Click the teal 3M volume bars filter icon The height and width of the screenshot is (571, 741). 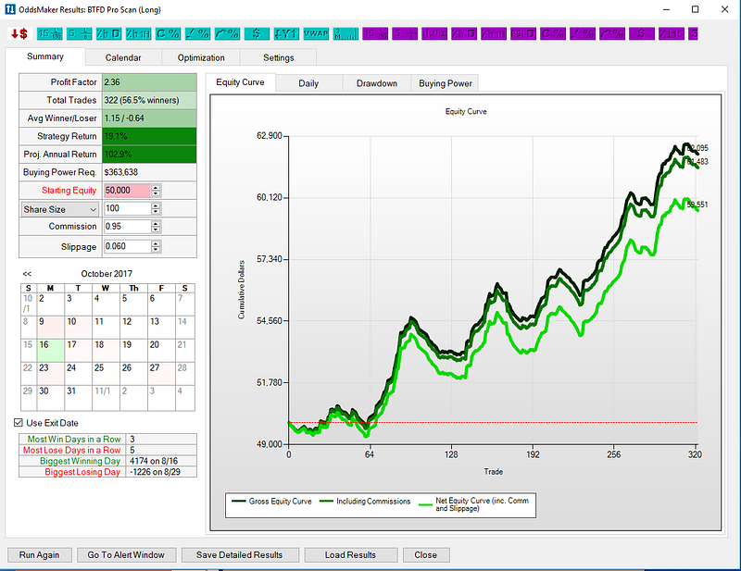[345, 34]
